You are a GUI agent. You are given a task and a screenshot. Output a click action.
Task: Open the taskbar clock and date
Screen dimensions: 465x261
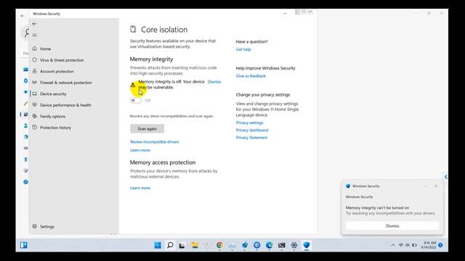click(x=429, y=245)
